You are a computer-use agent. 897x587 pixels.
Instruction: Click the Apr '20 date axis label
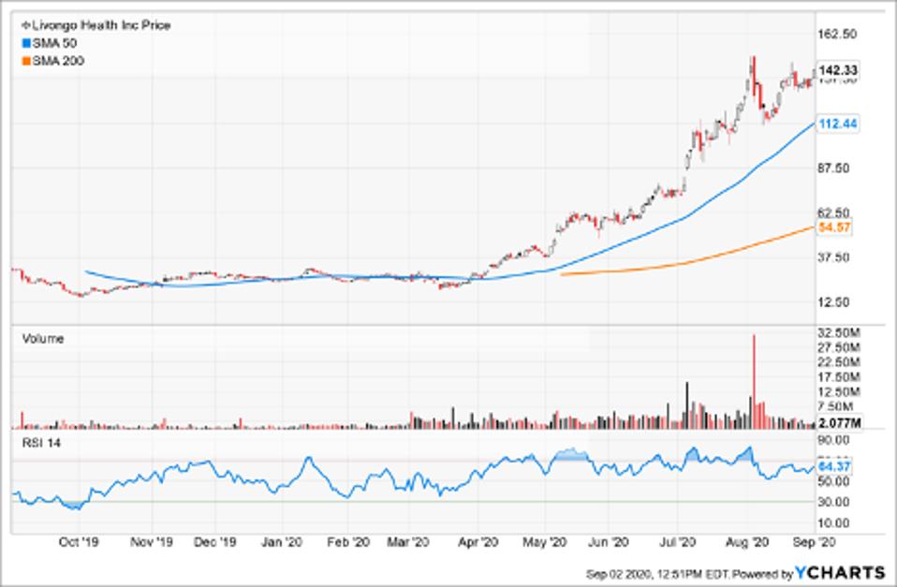click(x=481, y=542)
